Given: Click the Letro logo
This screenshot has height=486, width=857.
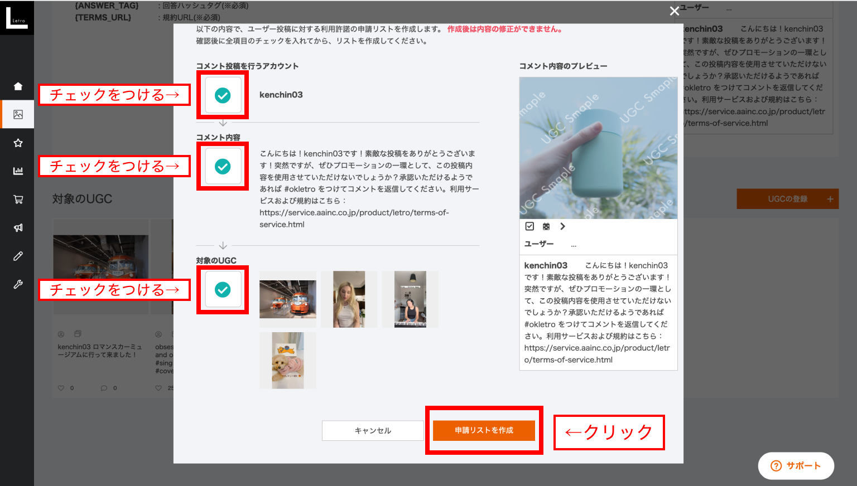Looking at the screenshot, I should click(17, 17).
